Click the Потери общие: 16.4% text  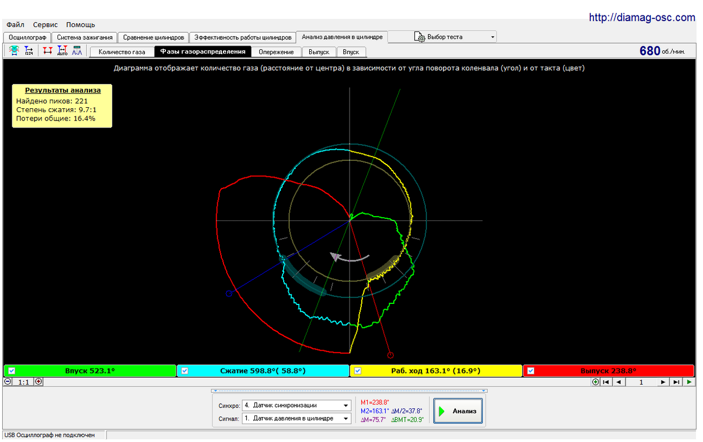pos(55,118)
